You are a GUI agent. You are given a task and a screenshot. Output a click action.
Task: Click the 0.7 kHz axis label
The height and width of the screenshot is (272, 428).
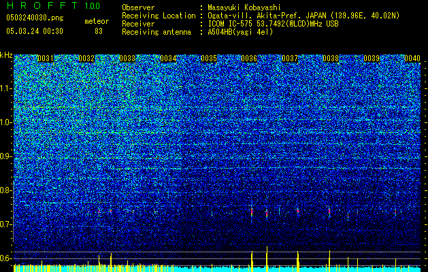tap(5, 224)
